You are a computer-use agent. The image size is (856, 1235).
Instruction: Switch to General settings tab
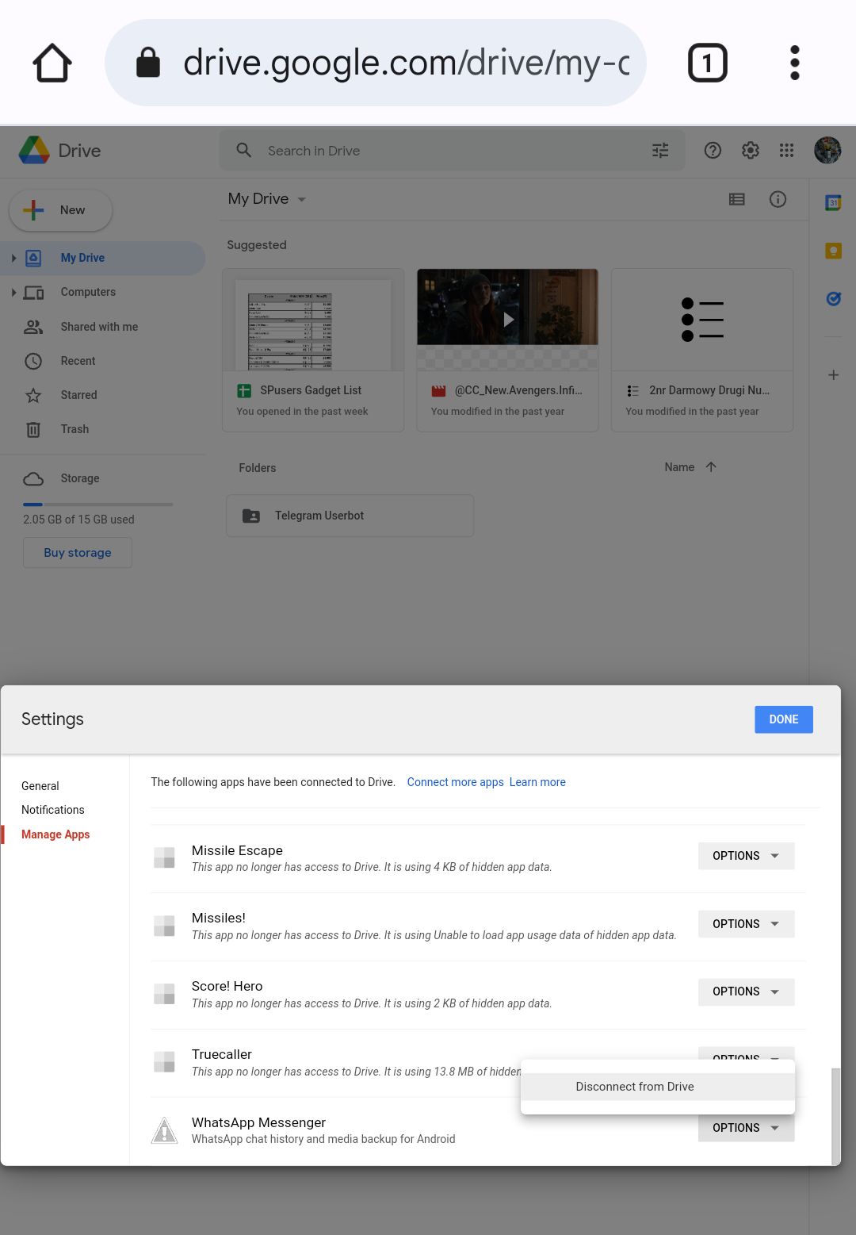40,786
